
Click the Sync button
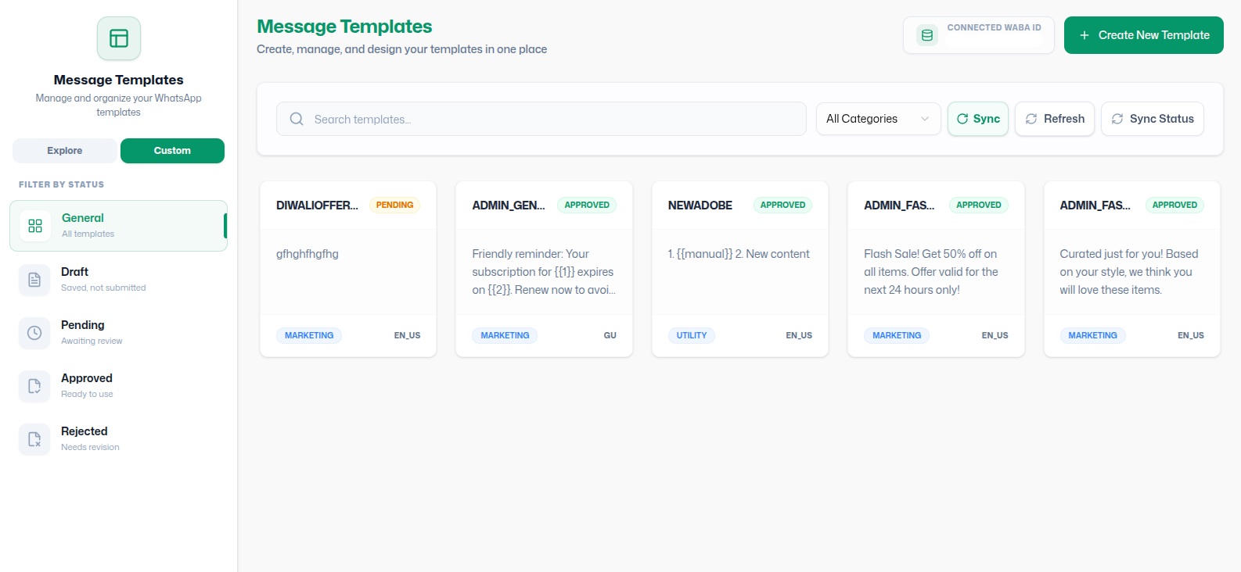pyautogui.click(x=978, y=119)
